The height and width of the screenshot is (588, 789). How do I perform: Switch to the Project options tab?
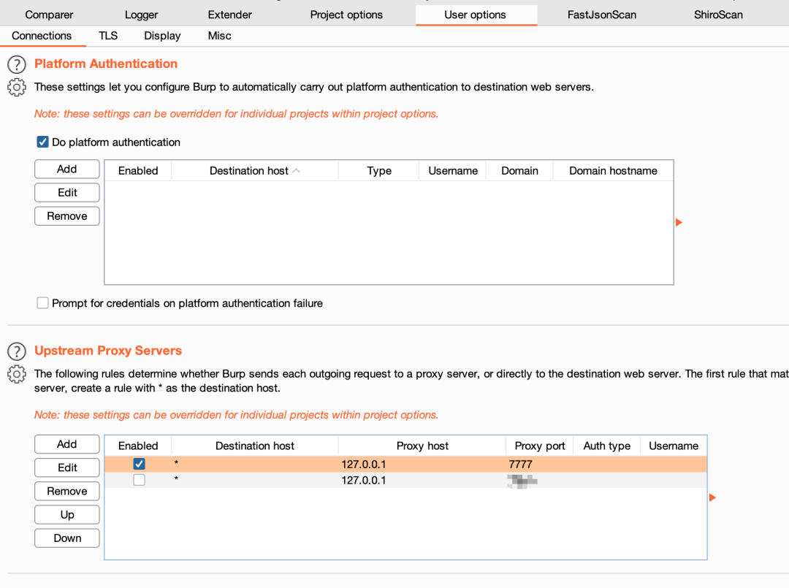pyautogui.click(x=346, y=15)
